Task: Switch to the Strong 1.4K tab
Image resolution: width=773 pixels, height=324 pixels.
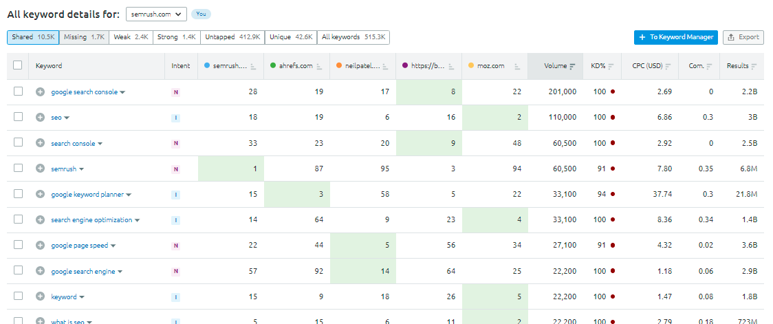Action: coord(177,37)
